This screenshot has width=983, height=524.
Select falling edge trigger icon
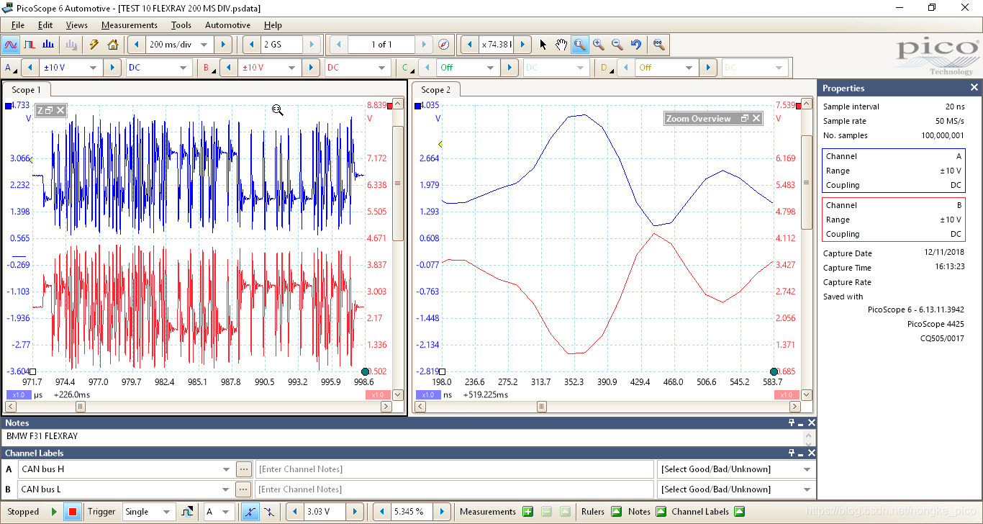pyautogui.click(x=268, y=512)
